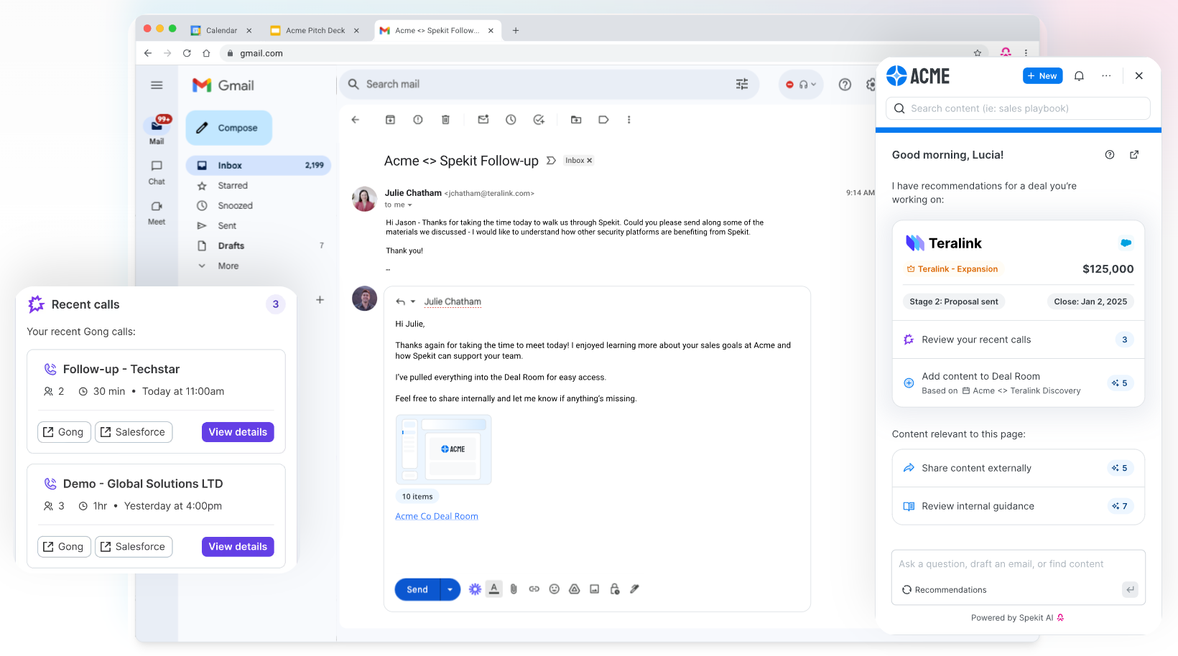This screenshot has height=656, width=1178.
Task: Open a new browser tab
Action: [516, 30]
